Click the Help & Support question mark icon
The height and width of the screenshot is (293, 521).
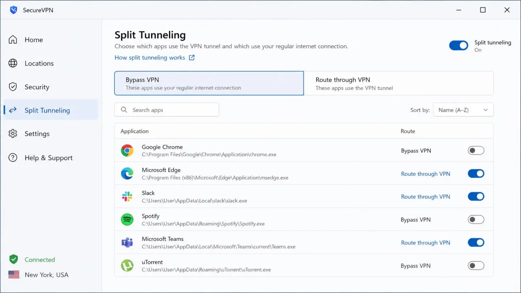pos(13,158)
